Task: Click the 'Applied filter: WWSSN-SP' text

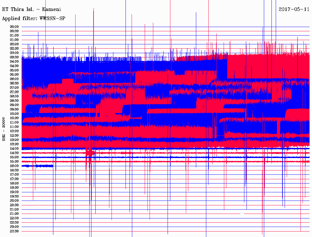Action: pyautogui.click(x=34, y=19)
